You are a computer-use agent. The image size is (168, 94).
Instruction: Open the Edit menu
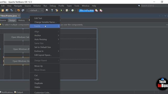(3, 6)
